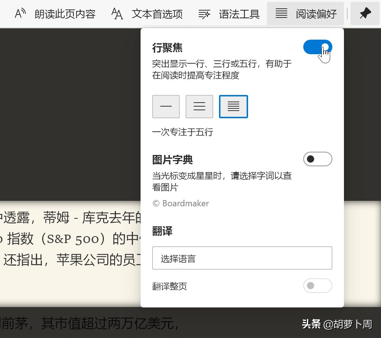Disable the Line Focus (行聚焦) toggle

pos(317,47)
